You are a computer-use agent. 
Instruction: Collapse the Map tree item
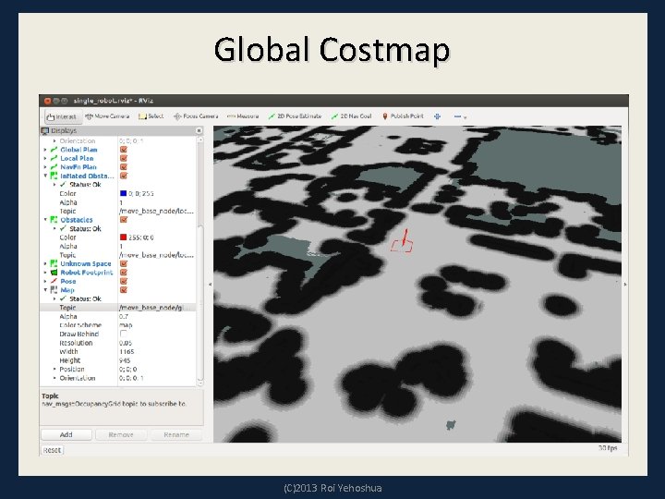point(45,290)
